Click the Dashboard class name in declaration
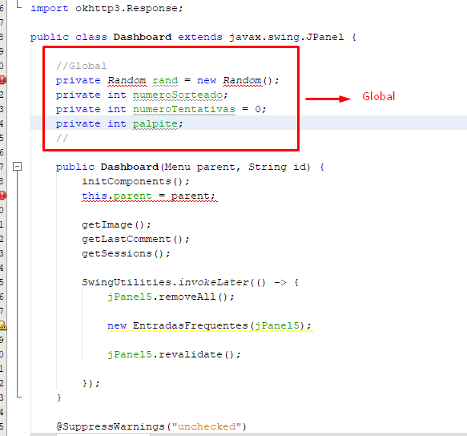Screen dimensions: 467x436 click(143, 37)
